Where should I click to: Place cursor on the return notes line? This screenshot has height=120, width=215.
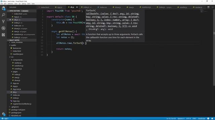click(64, 49)
